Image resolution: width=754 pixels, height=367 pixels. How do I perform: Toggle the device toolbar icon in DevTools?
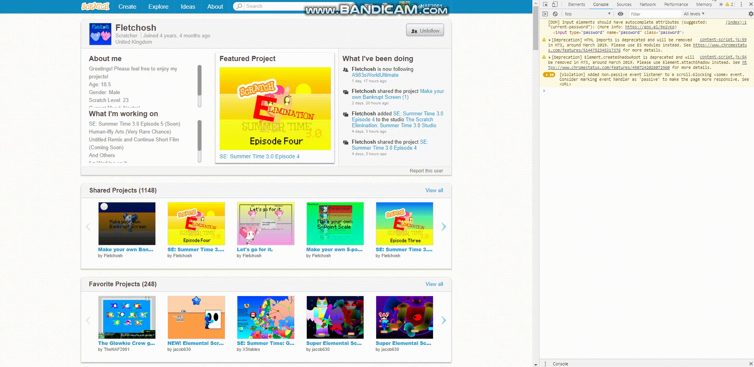pos(555,4)
